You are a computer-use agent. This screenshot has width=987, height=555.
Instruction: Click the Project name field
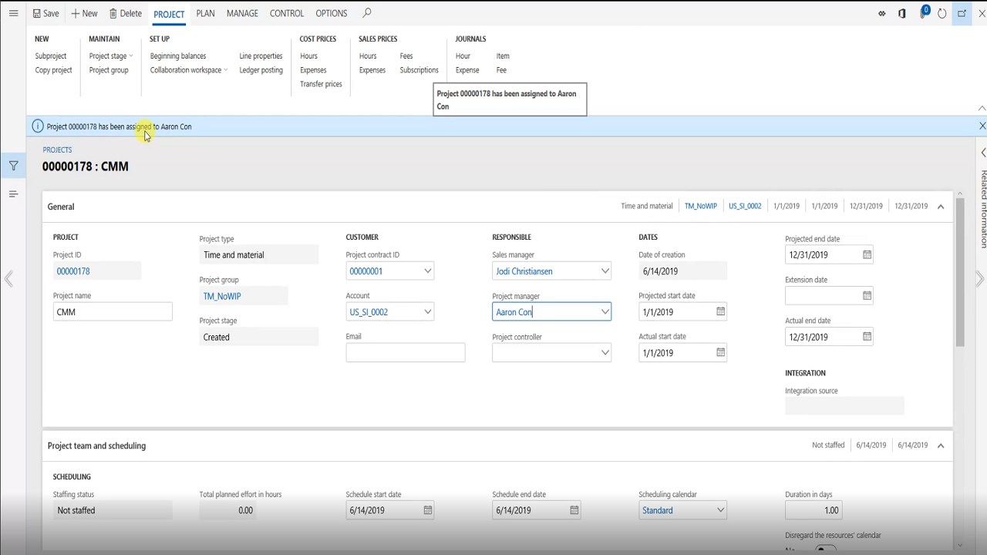(x=113, y=311)
